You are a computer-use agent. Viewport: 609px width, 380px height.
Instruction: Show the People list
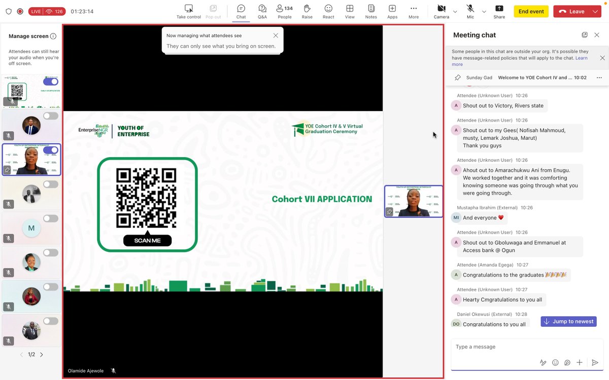[285, 12]
